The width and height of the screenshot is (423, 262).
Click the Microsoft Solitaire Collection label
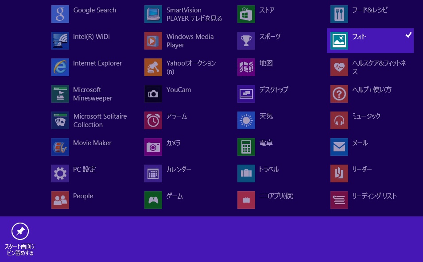click(100, 120)
